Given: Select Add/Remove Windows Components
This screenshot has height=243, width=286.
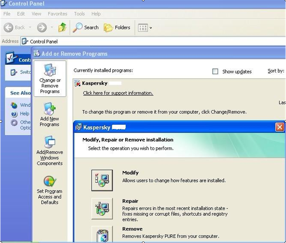Looking at the screenshot, I should coord(50,151).
